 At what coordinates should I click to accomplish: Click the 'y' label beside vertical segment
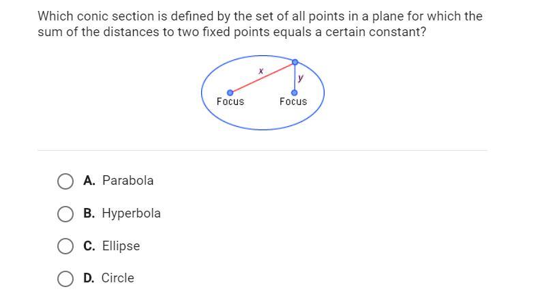301,78
